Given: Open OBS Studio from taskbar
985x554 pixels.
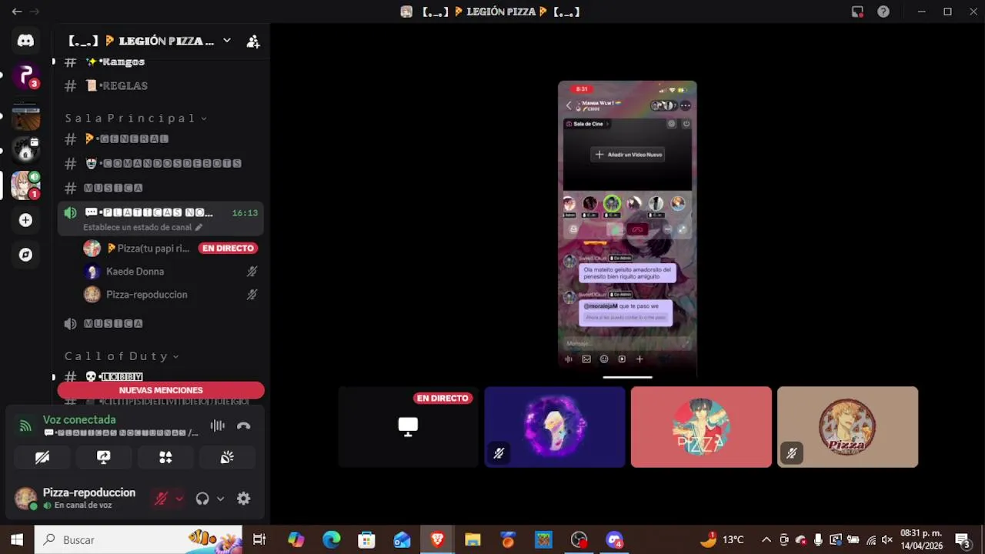Looking at the screenshot, I should 579,540.
